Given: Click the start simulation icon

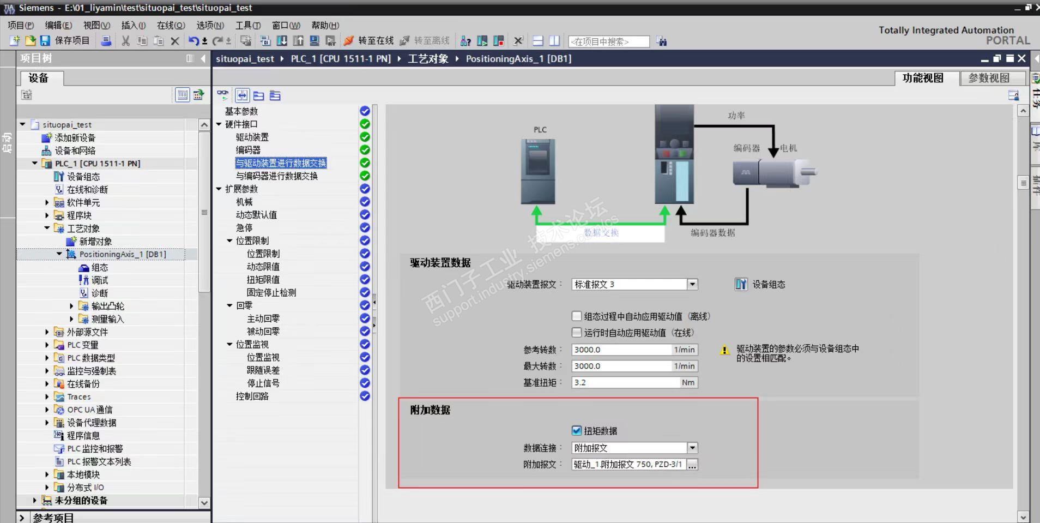Looking at the screenshot, I should (x=315, y=41).
